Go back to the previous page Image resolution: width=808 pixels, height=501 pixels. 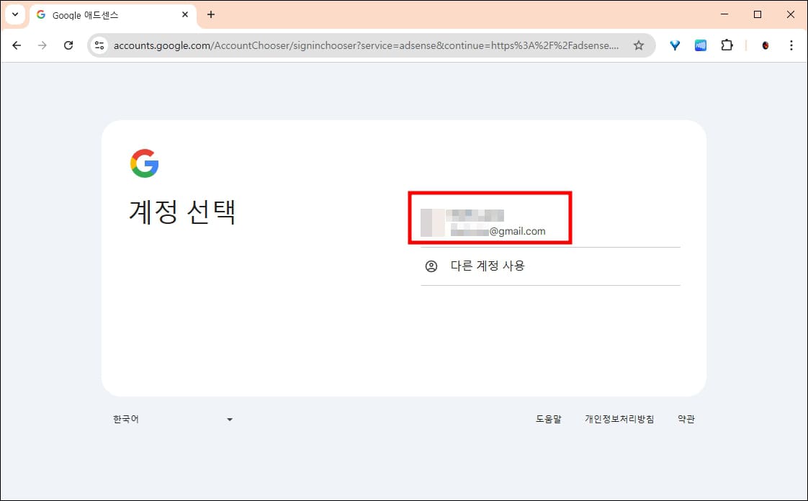click(x=17, y=45)
